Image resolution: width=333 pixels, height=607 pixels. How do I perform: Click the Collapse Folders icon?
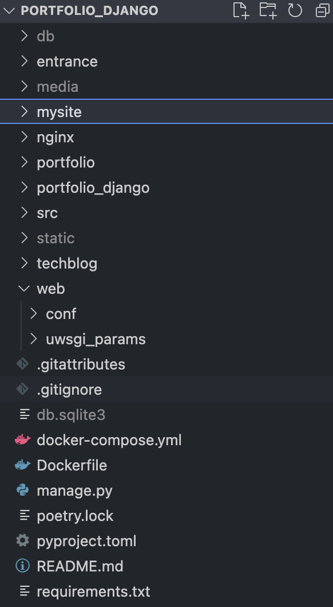(x=322, y=10)
